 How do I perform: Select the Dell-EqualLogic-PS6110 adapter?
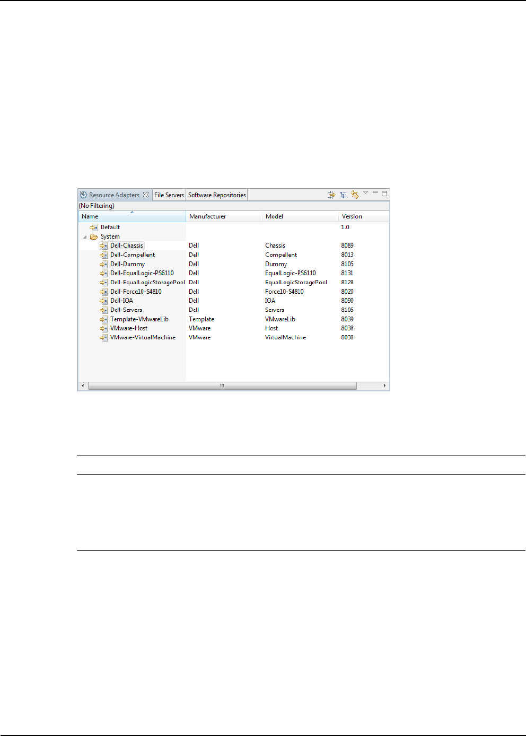(x=142, y=273)
